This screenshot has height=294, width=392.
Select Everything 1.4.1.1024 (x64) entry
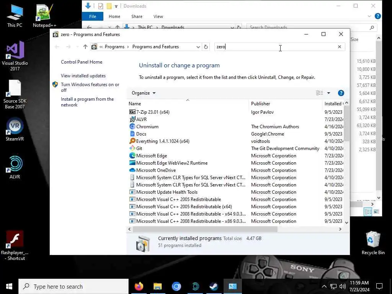point(159,141)
